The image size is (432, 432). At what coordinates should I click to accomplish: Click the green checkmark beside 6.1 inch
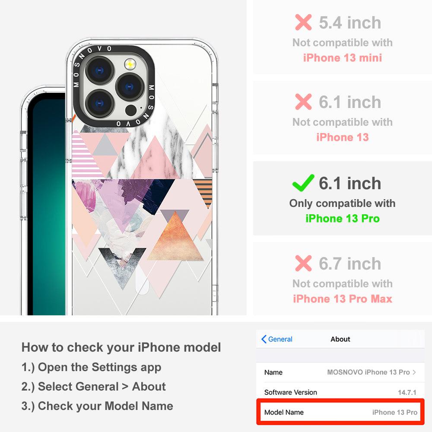[303, 183]
